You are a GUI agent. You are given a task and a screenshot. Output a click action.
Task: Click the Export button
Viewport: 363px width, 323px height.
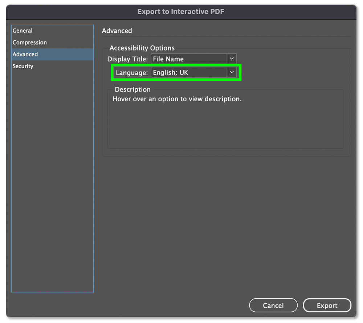pyautogui.click(x=327, y=306)
